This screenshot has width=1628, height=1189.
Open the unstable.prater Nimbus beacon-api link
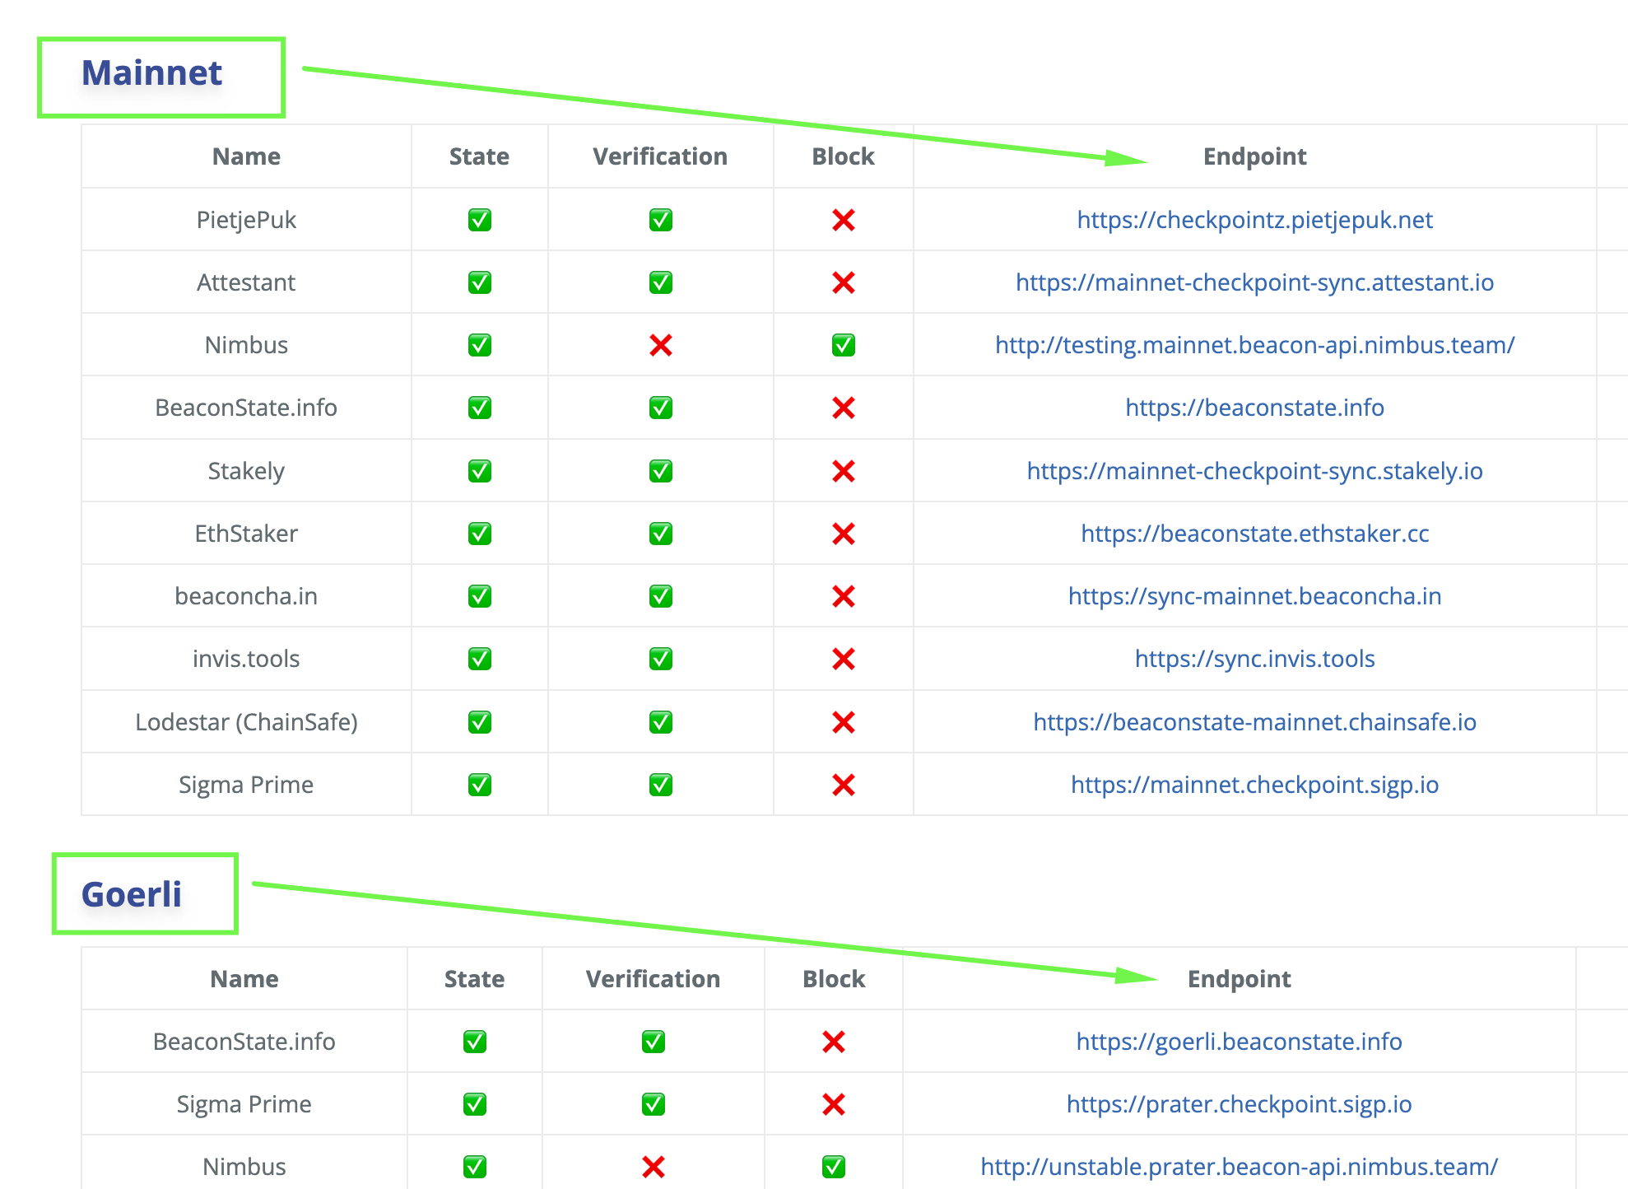click(x=1239, y=1167)
